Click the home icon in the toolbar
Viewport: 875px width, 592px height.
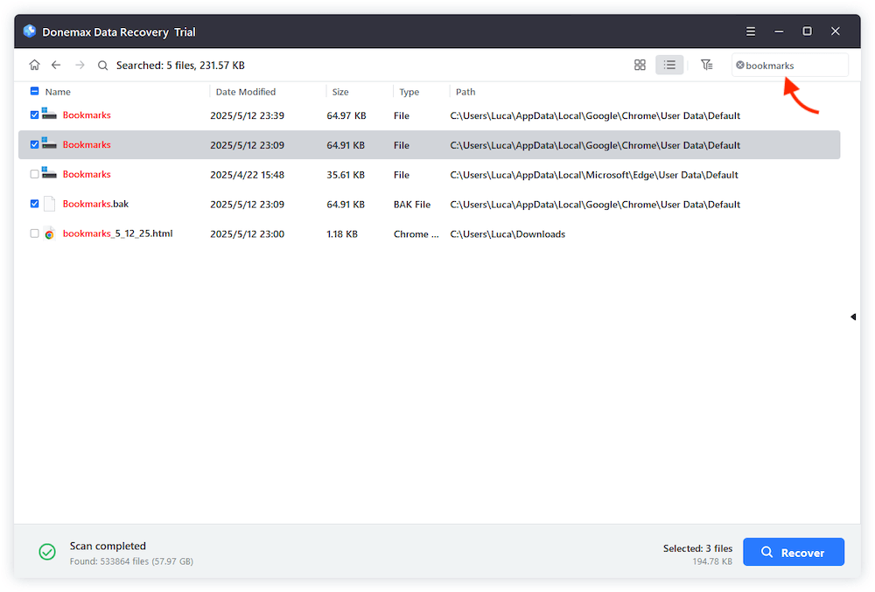[34, 65]
